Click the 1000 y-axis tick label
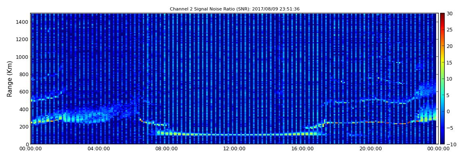The width and height of the screenshot is (464, 164). pyautogui.click(x=22, y=57)
